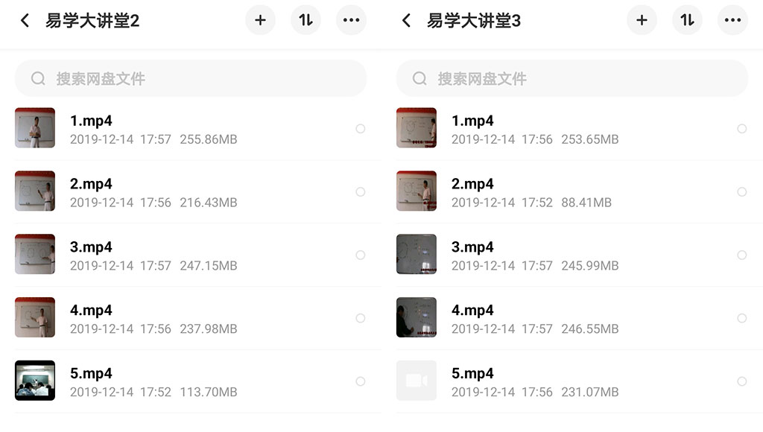Select 1.mp4 radio button in 易学大讲堂2
This screenshot has height=432, width=763.
(x=360, y=128)
